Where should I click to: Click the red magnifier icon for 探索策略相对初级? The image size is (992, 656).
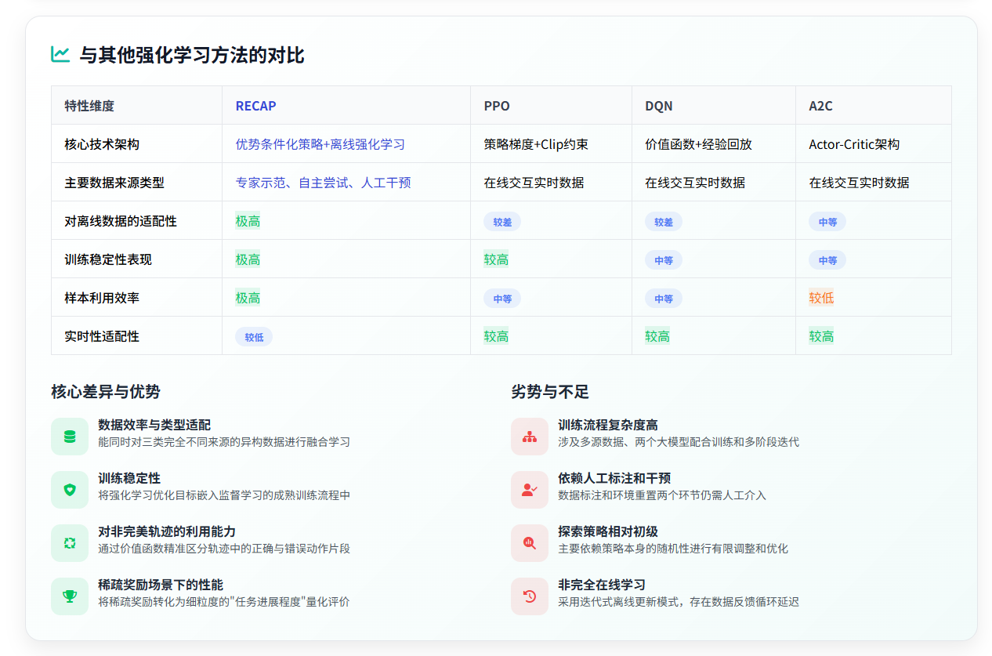[x=530, y=543]
